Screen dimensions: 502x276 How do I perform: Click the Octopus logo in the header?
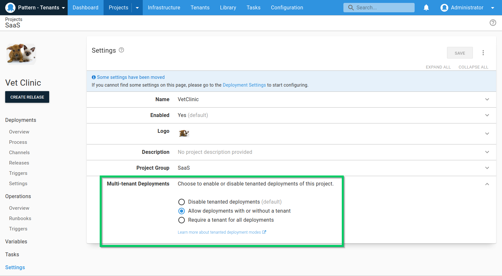tap(10, 7)
